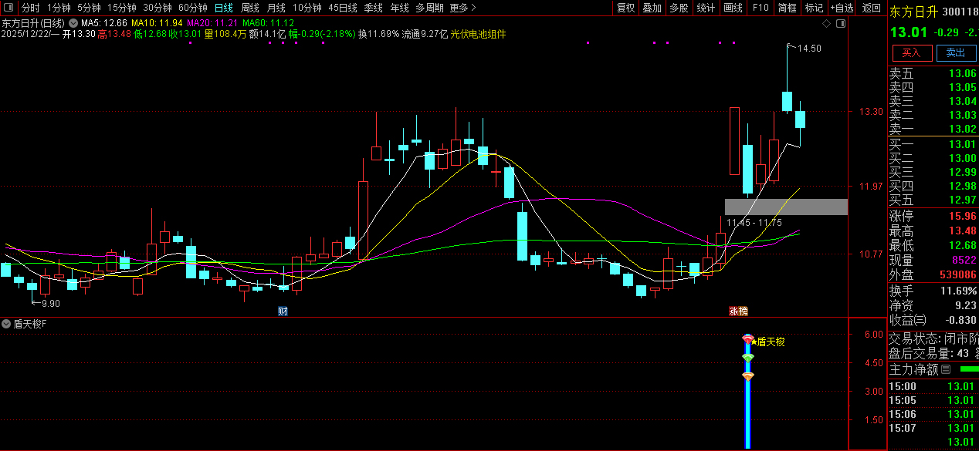
Task: Click the 卖五 price 13.06
Action: click(x=962, y=73)
